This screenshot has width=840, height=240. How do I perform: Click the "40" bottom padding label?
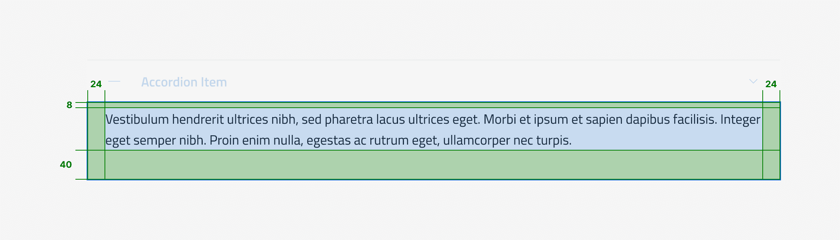(66, 165)
